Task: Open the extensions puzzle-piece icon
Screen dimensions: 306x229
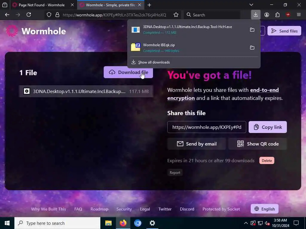Action: tap(277, 15)
